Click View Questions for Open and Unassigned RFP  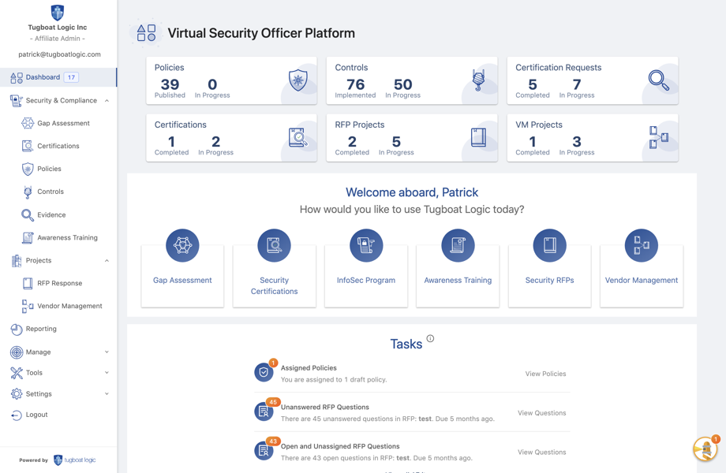[x=541, y=453]
